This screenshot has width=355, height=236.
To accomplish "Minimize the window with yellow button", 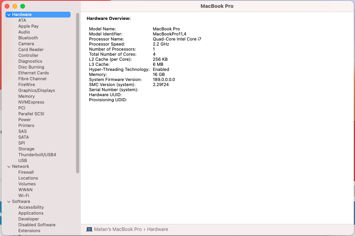I will click(x=15, y=6).
